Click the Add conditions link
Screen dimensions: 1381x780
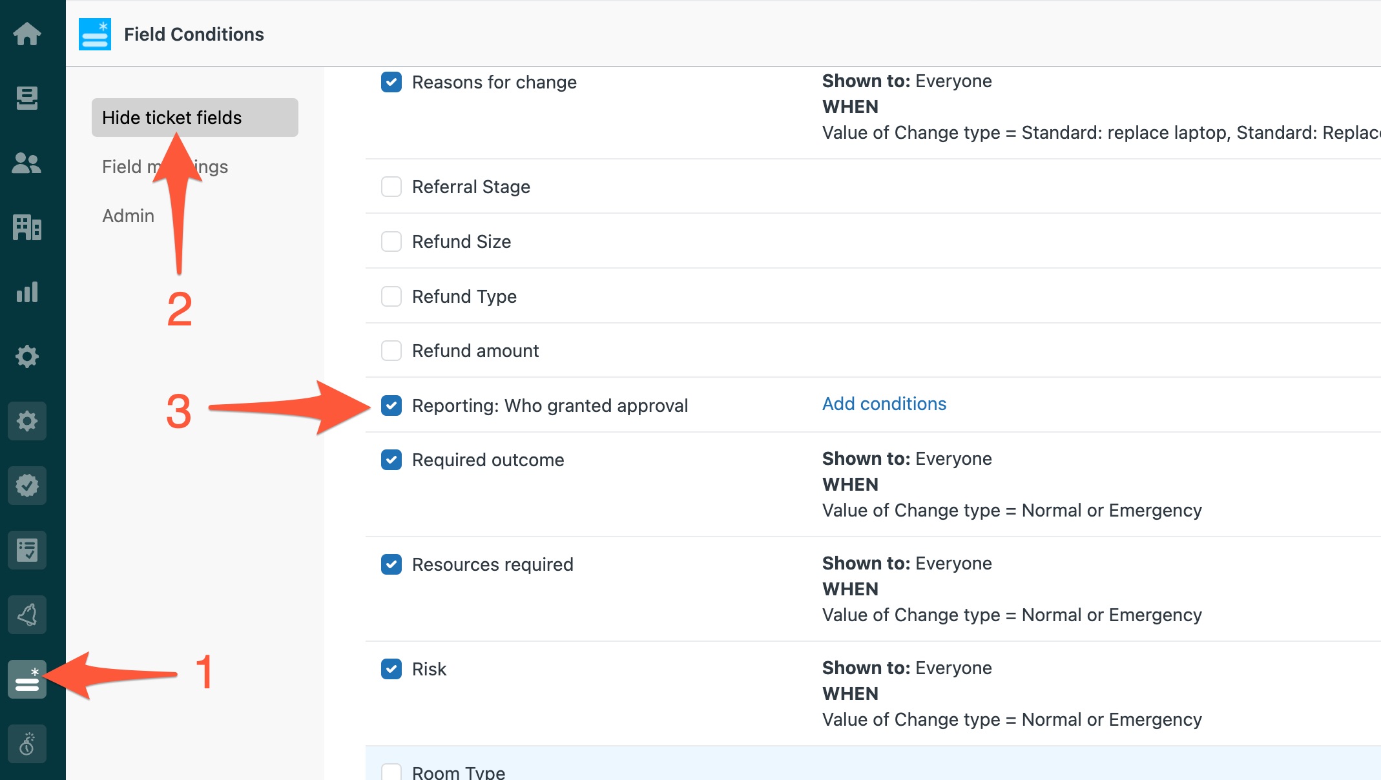(x=884, y=404)
